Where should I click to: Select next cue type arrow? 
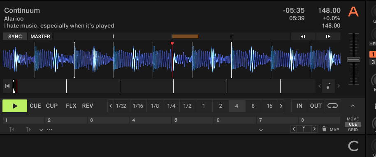(x=314, y=129)
